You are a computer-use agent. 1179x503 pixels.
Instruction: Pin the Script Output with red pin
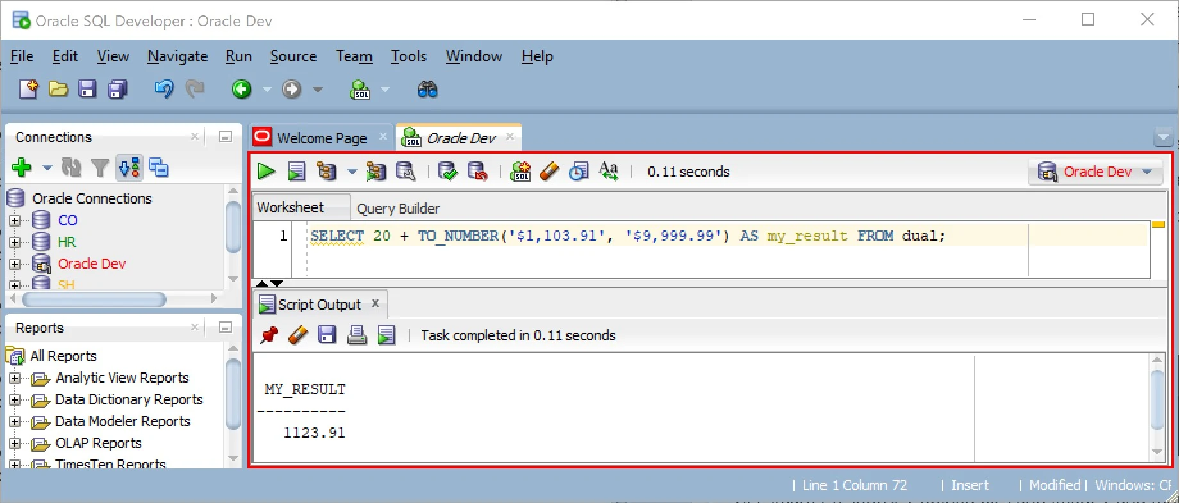point(269,335)
